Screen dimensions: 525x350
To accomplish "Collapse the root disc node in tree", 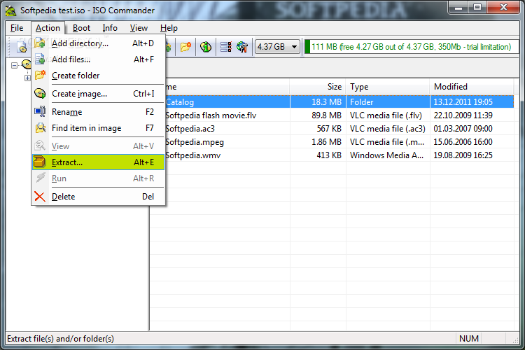I will 14,65.
